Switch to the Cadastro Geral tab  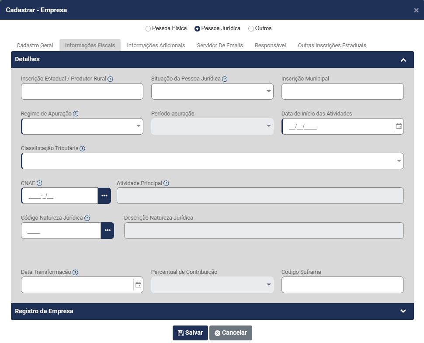click(x=35, y=45)
